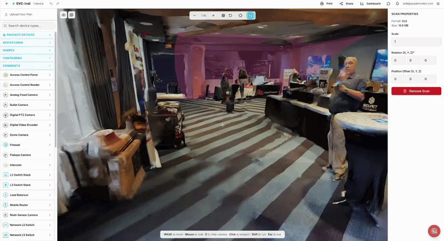Select the Dome Camera icon
The height and width of the screenshot is (241, 444).
(6, 135)
